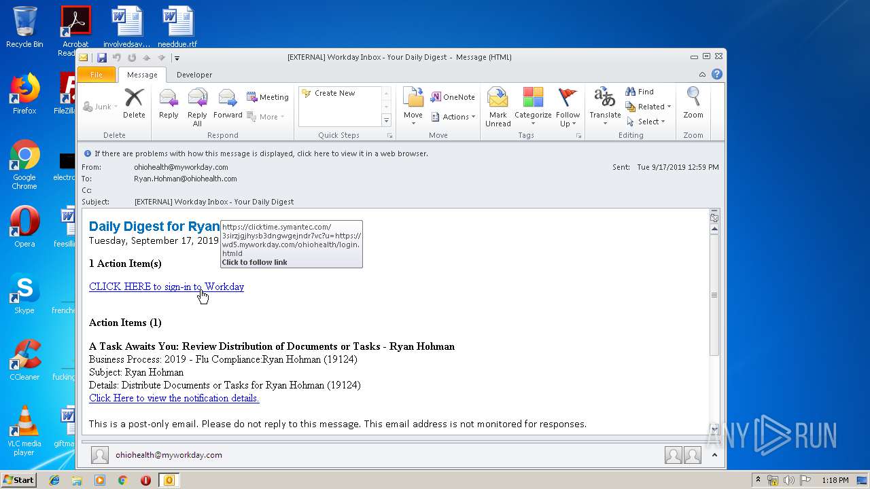
Task: Open VLC media player shortcut
Action: click(24, 431)
